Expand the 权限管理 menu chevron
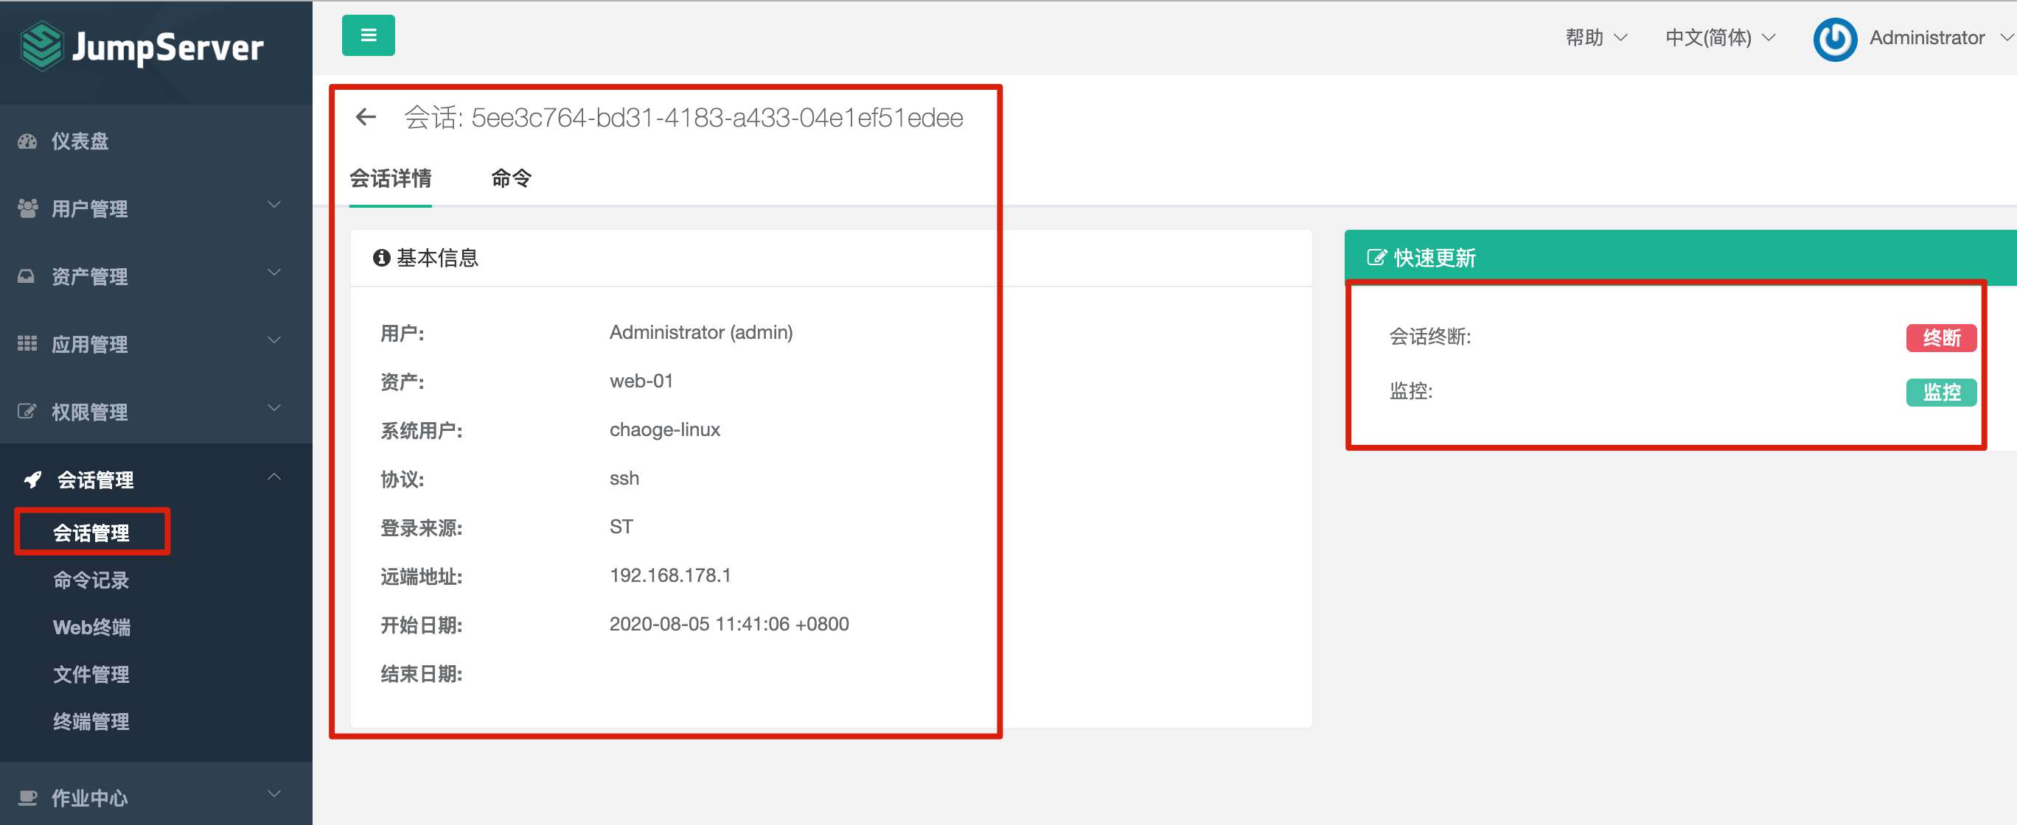Image resolution: width=2017 pixels, height=825 pixels. point(274,408)
